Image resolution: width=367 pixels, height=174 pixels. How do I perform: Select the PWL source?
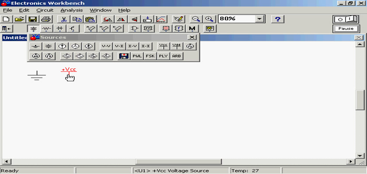pos(137,56)
